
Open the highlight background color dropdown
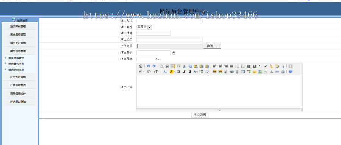[172, 72]
